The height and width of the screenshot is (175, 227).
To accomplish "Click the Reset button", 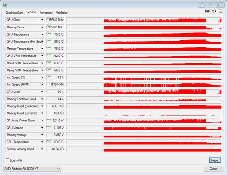I will coord(215,160).
